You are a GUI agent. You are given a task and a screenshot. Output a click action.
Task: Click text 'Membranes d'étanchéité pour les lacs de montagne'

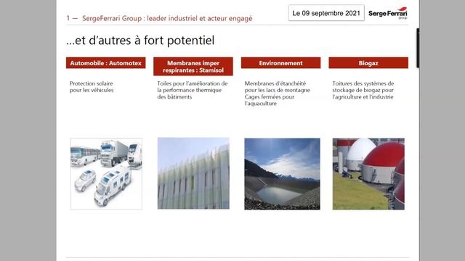278,87
